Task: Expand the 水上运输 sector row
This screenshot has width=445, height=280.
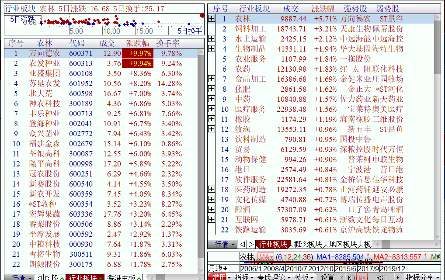Action: tap(212, 38)
